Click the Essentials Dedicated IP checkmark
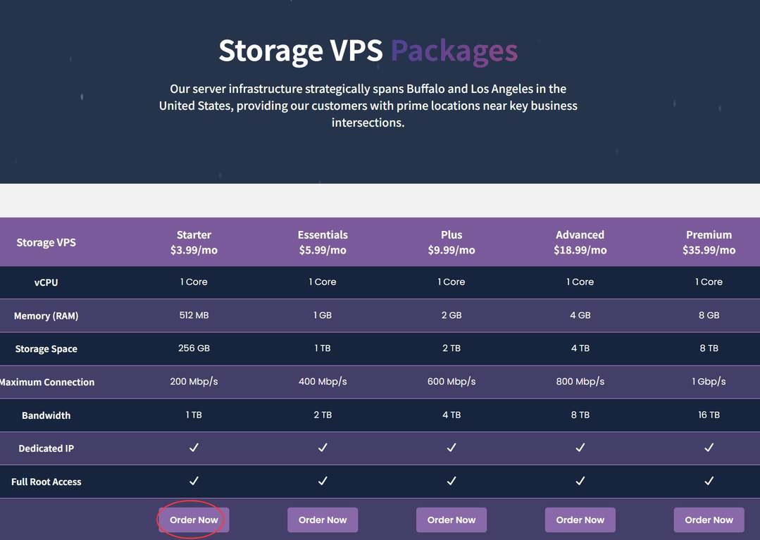760x540 pixels. coord(323,448)
